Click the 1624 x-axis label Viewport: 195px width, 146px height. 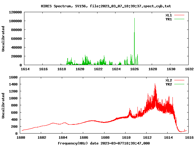(x=116, y=69)
